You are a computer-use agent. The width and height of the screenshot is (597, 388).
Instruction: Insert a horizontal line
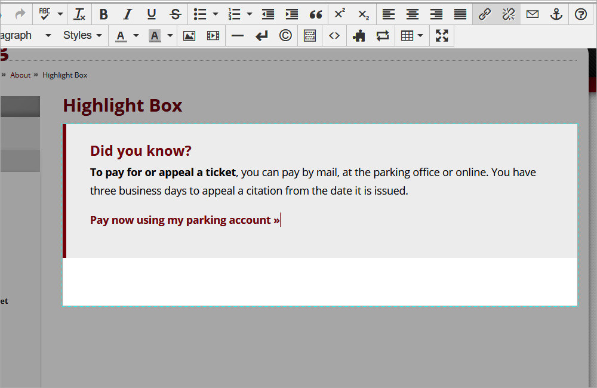click(238, 36)
